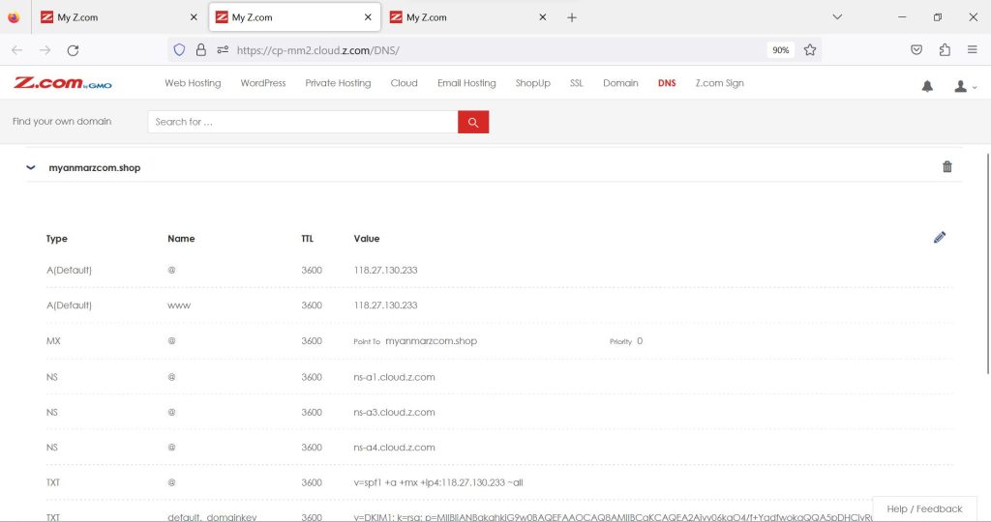Open the Private Hosting menu

coord(338,83)
